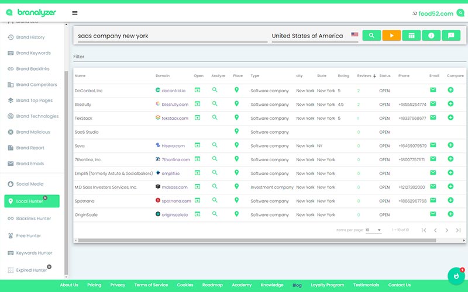
Task: Show SaaS Studio place pin icon
Action: (236, 131)
